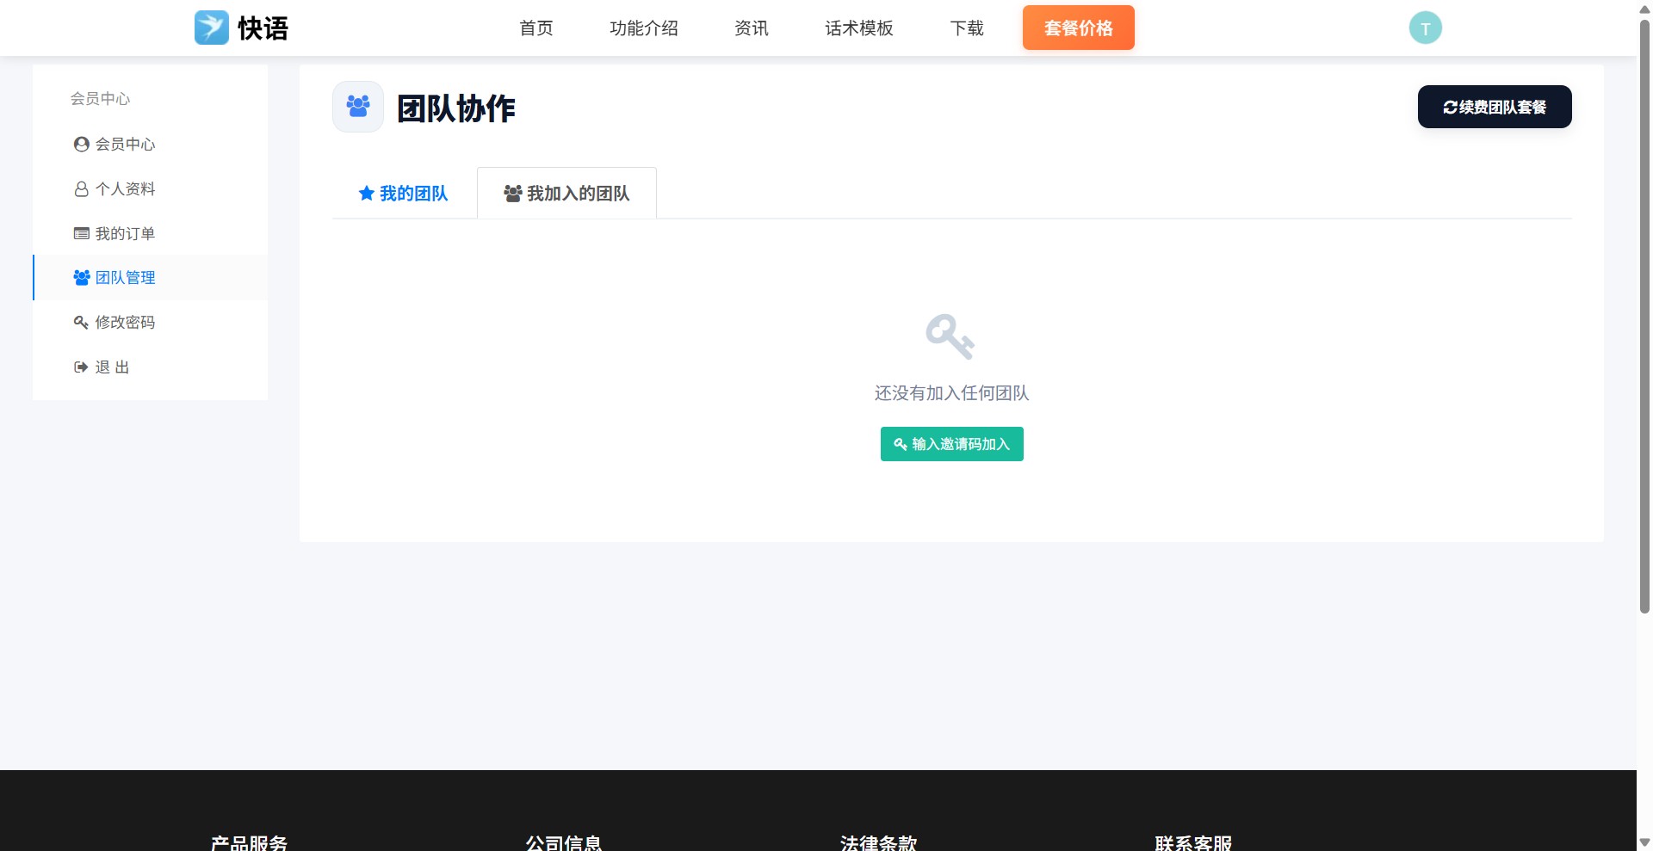The width and height of the screenshot is (1653, 851).
Task: Select the 会员中心 user icon in sidebar
Action: point(81,145)
